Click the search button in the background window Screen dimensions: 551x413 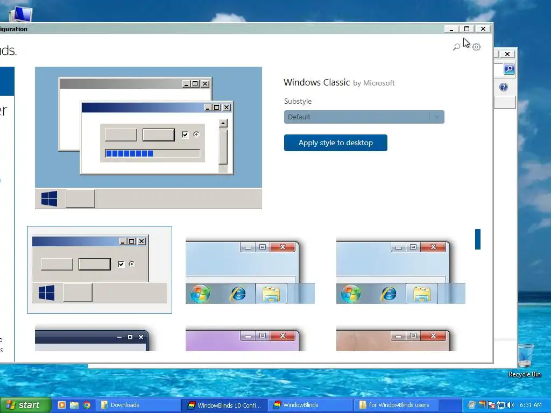coord(509,69)
